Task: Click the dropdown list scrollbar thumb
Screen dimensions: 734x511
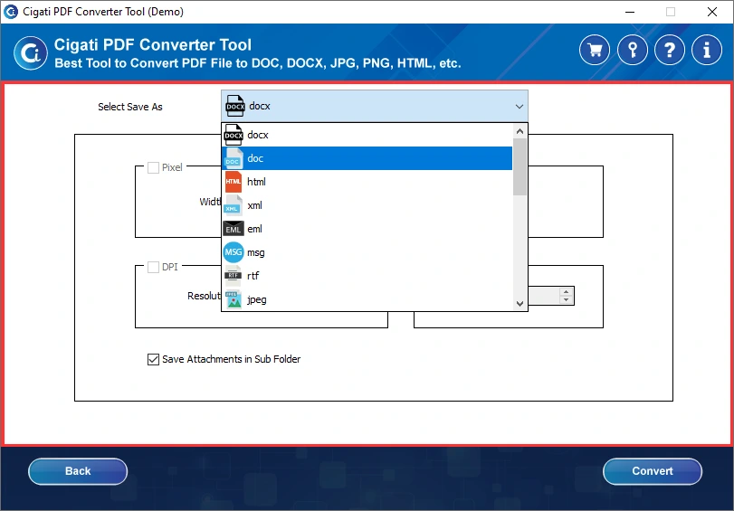Action: point(520,167)
